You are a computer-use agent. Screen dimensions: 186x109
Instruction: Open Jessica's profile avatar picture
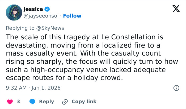coord(14,12)
